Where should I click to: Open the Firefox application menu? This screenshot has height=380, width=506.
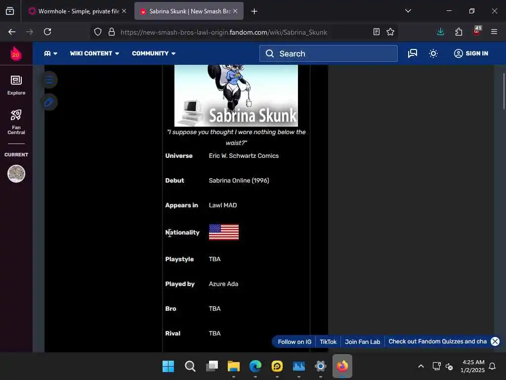[494, 32]
